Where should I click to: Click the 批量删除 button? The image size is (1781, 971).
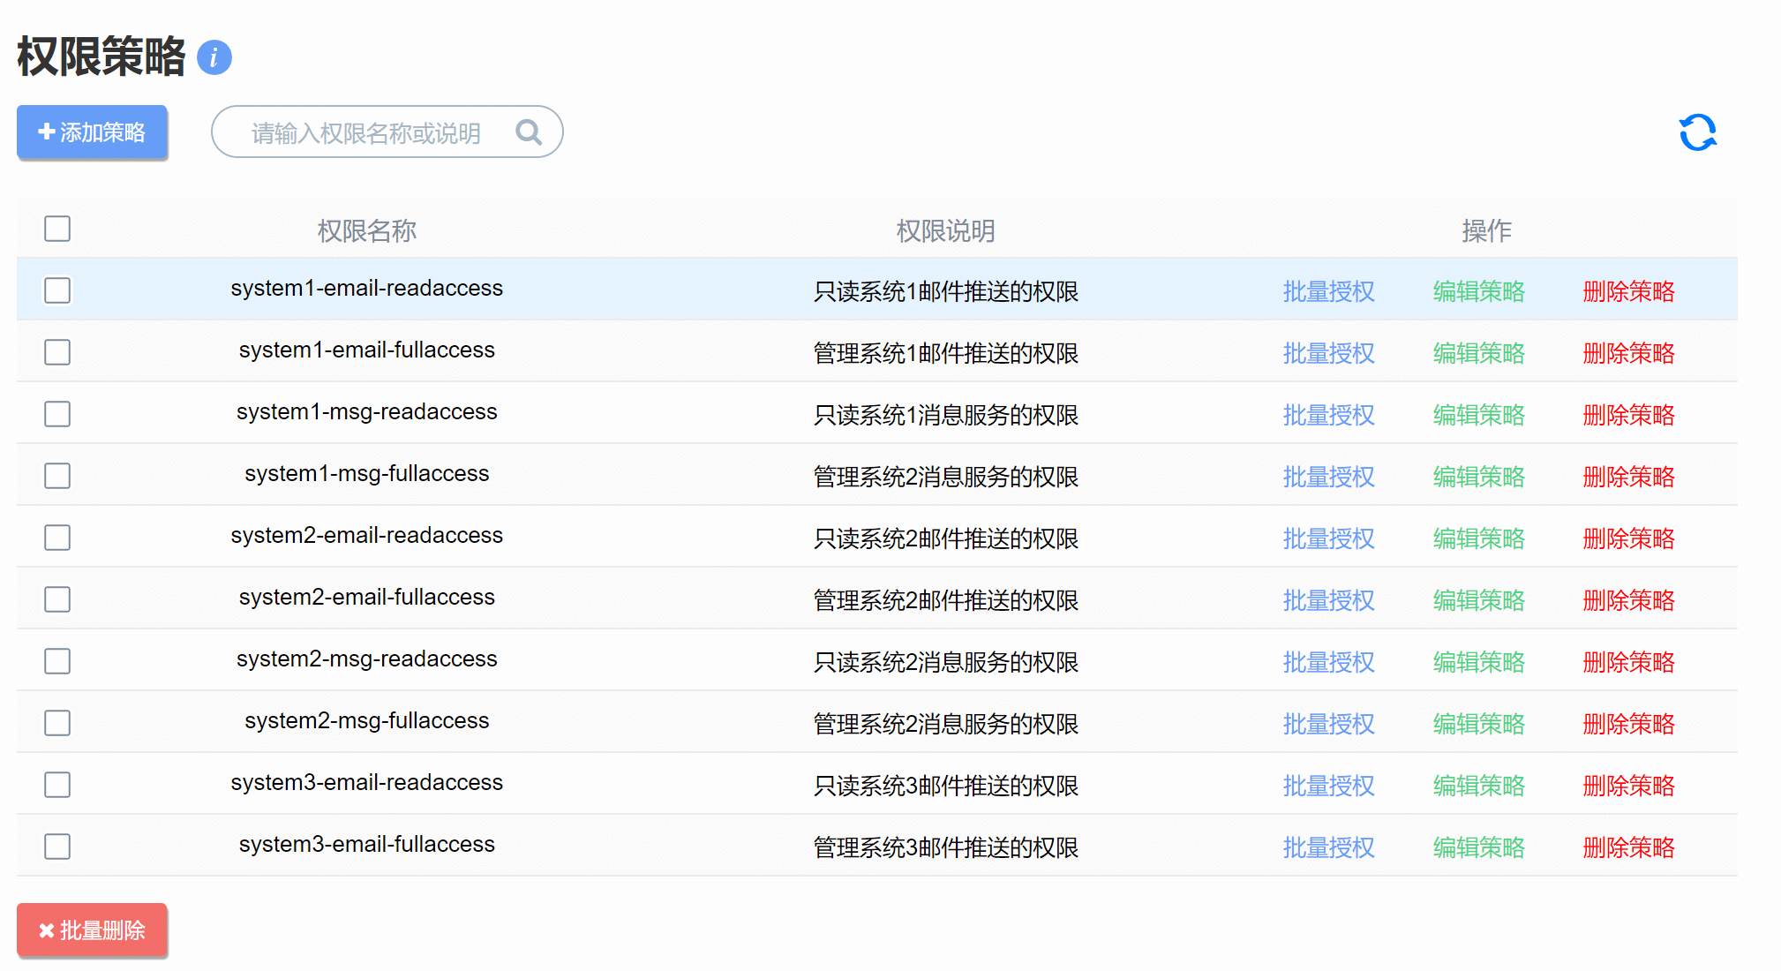click(92, 930)
